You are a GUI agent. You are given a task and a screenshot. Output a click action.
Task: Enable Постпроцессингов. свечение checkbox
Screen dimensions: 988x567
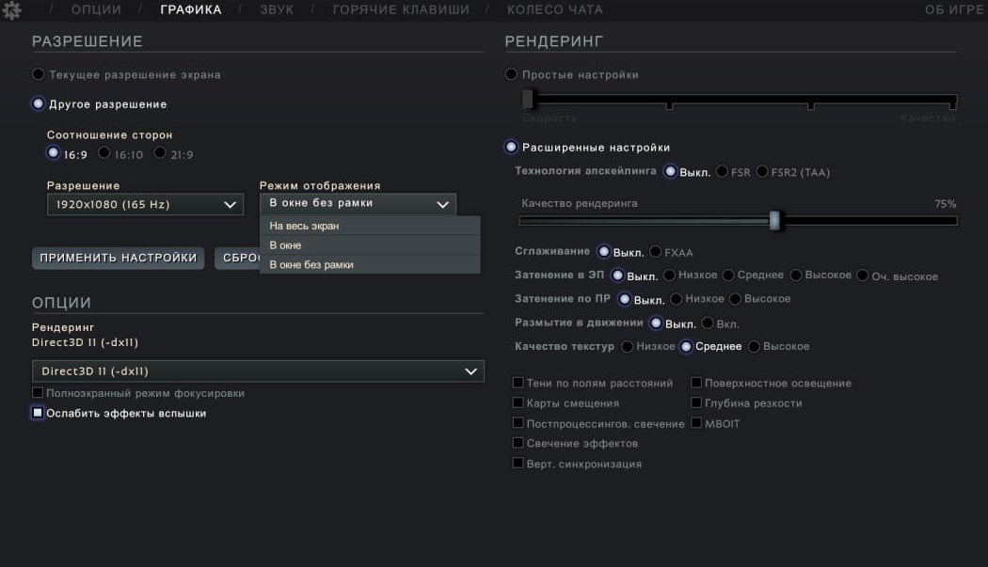(x=518, y=422)
